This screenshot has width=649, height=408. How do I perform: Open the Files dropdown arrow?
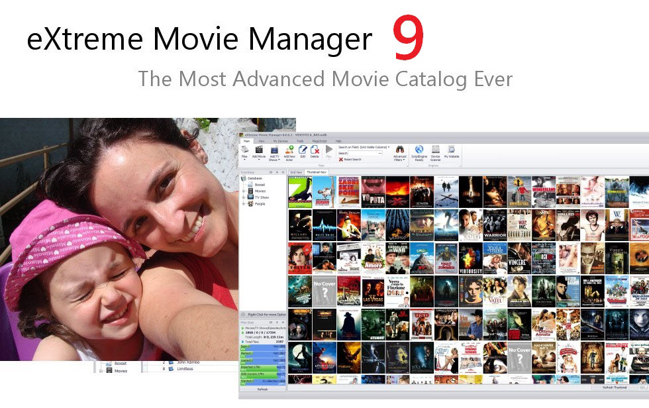click(x=244, y=160)
